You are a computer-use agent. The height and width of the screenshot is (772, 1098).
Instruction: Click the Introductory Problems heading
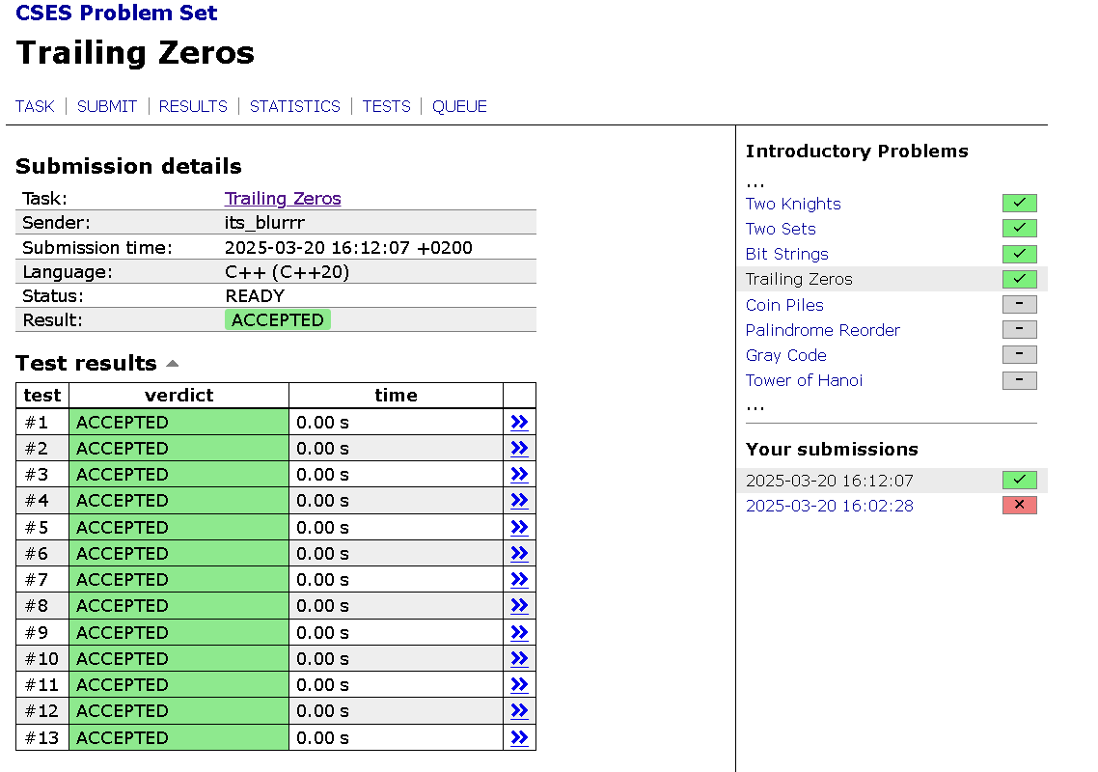[857, 152]
